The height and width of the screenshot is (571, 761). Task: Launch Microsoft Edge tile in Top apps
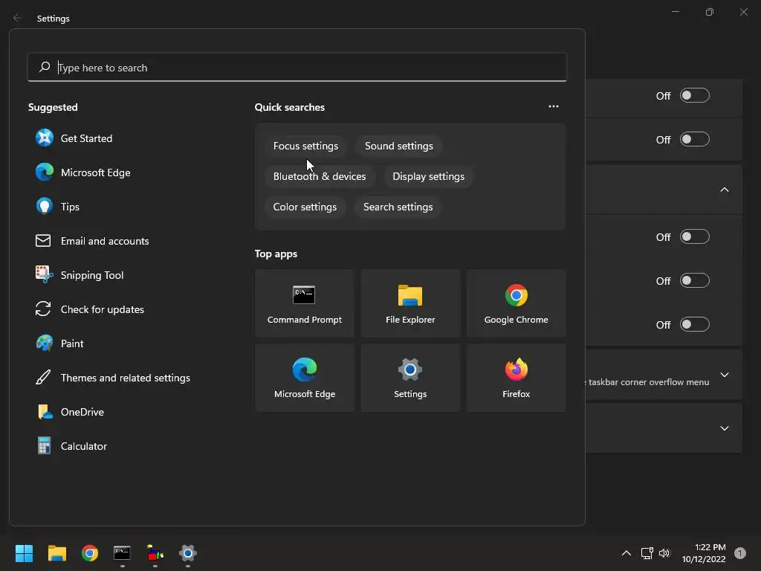[x=304, y=378]
